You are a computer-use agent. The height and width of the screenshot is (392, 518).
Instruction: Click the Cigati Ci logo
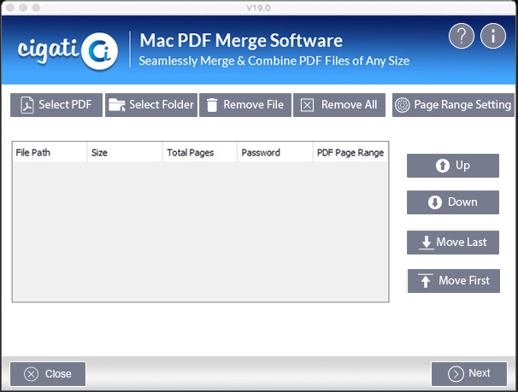tap(68, 51)
